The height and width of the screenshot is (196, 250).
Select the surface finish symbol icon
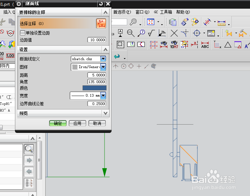click(x=151, y=33)
